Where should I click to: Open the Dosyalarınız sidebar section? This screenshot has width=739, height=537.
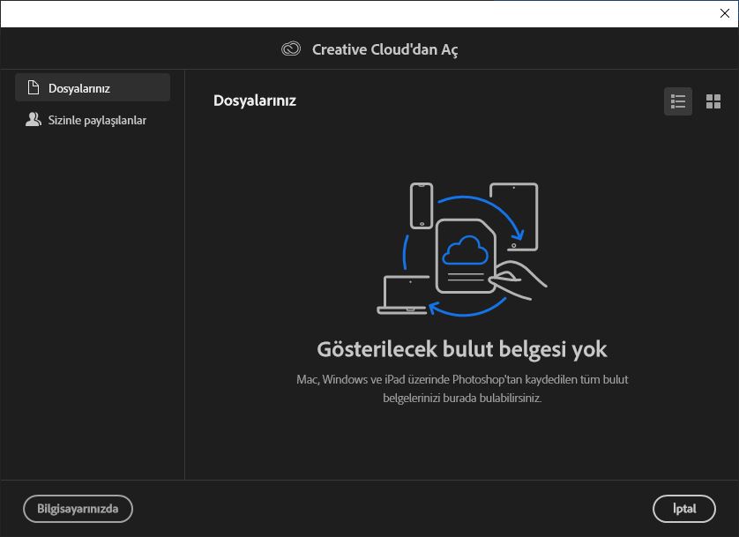[x=93, y=87]
